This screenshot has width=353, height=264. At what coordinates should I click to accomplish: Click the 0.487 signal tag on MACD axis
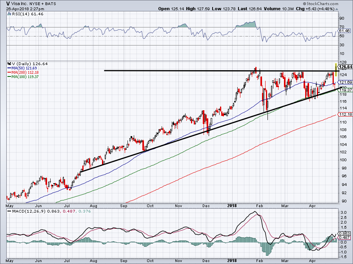(345, 237)
